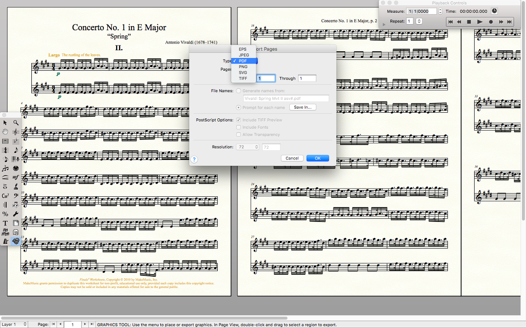Select the Text T tool
Image resolution: width=526 pixels, height=328 pixels.
click(x=5, y=223)
